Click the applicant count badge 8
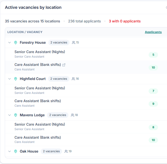This screenshot has height=164, width=167. tap(153, 127)
